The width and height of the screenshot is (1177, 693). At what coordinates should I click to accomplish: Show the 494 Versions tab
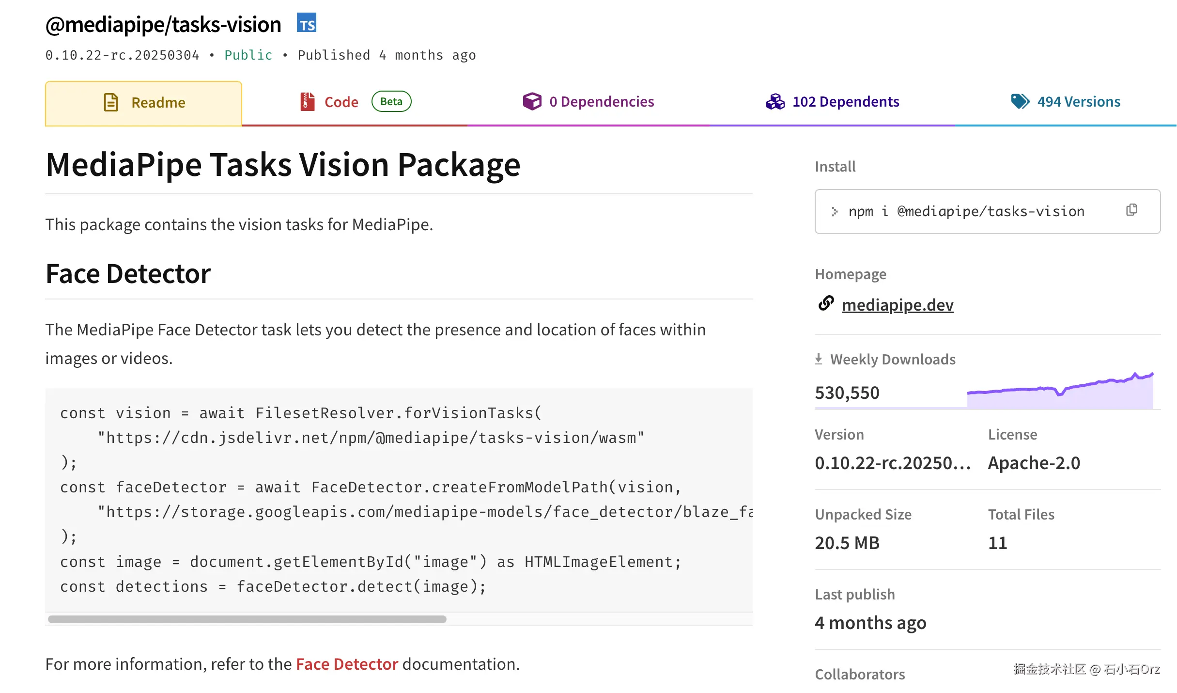[1079, 102]
